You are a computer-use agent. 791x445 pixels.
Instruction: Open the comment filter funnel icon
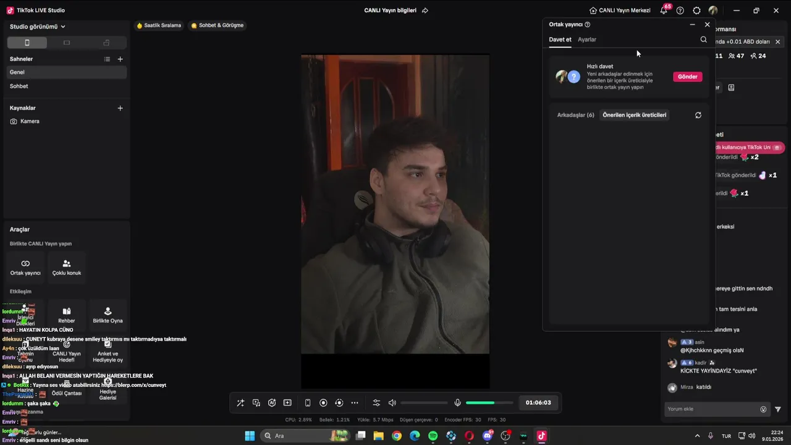pyautogui.click(x=778, y=409)
